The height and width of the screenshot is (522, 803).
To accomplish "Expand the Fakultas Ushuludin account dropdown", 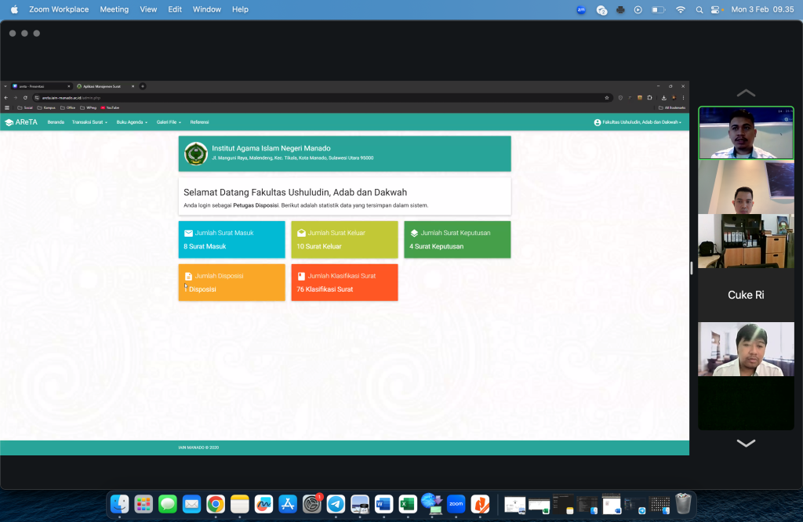I will pyautogui.click(x=638, y=122).
